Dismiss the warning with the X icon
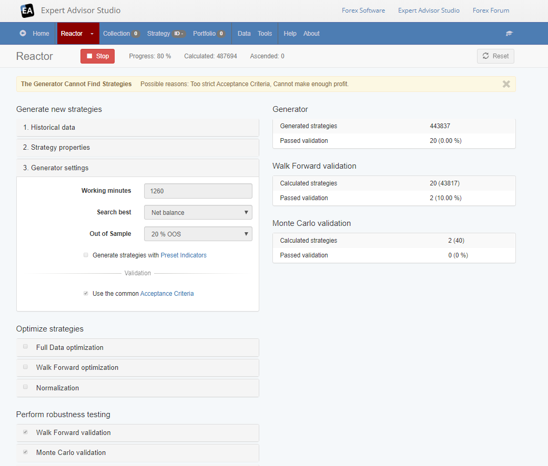This screenshot has width=548, height=466. (x=506, y=84)
